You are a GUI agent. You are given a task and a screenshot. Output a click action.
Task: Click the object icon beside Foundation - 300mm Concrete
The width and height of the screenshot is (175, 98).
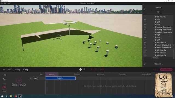tap(155, 32)
